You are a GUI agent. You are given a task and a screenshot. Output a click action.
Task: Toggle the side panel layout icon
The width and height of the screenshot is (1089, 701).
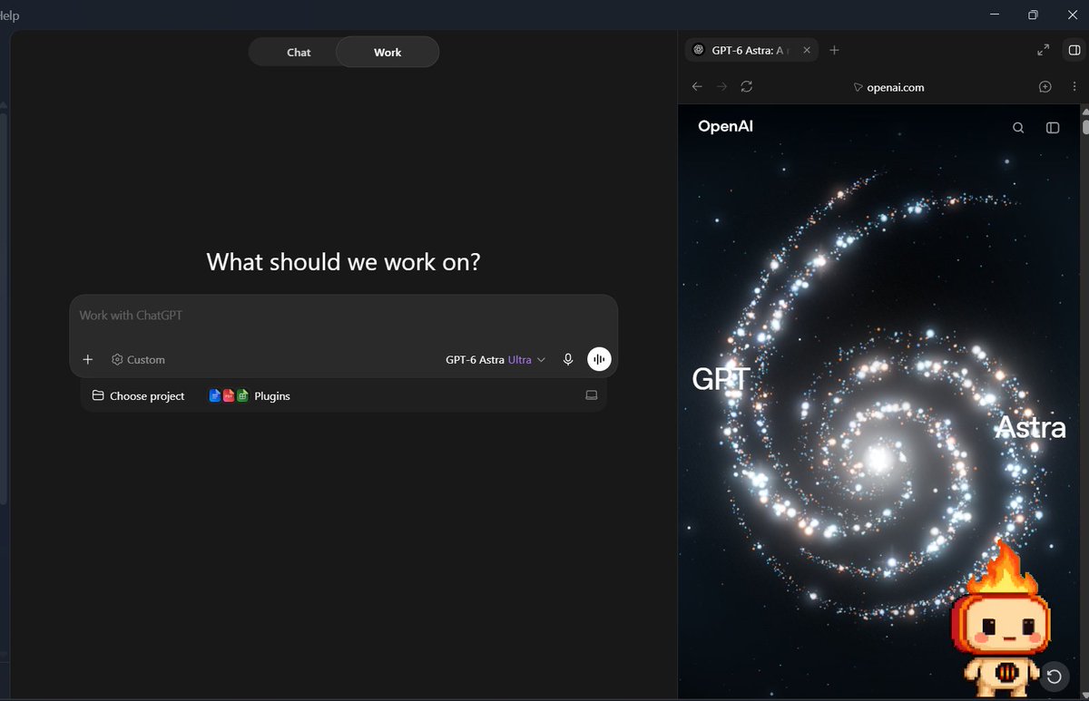tap(1074, 51)
